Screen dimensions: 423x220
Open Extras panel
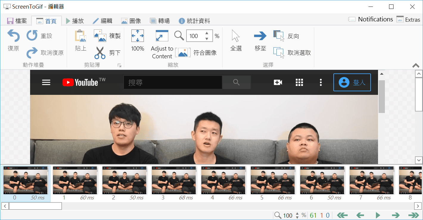tap(408, 19)
